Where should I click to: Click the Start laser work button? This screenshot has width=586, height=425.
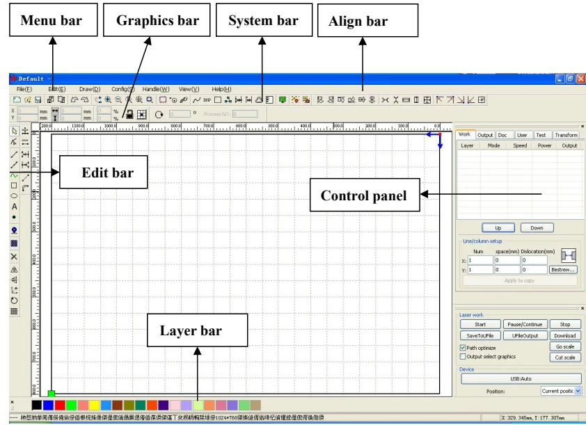coord(480,325)
